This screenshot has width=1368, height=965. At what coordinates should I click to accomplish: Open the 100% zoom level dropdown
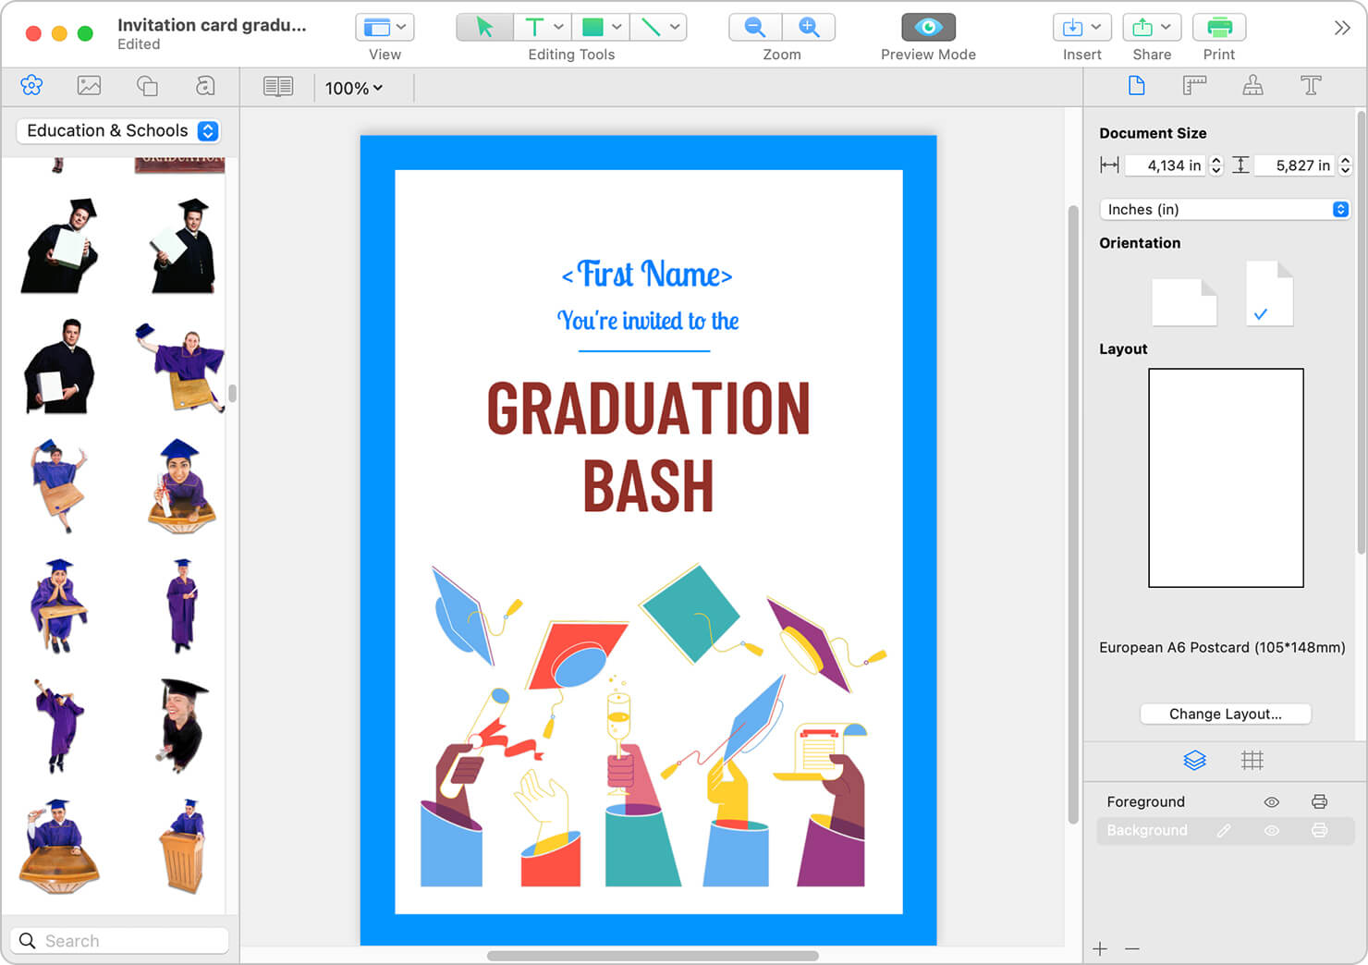pyautogui.click(x=354, y=88)
